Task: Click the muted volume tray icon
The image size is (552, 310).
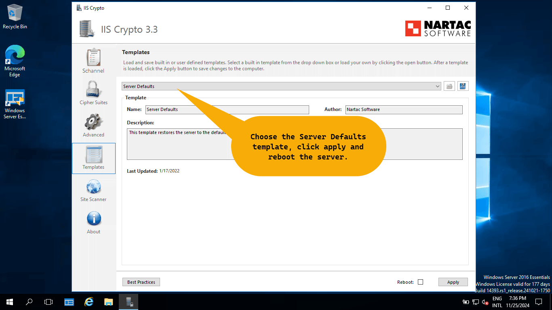Action: pos(485,302)
